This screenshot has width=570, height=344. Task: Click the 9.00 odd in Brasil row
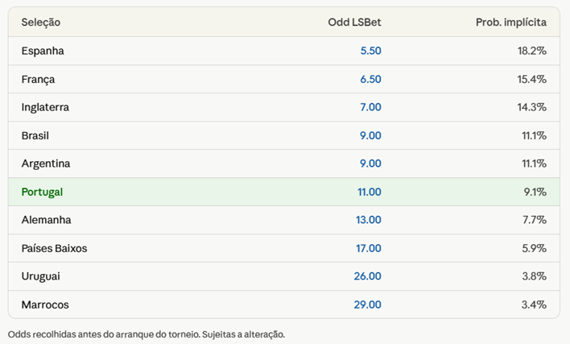point(371,135)
